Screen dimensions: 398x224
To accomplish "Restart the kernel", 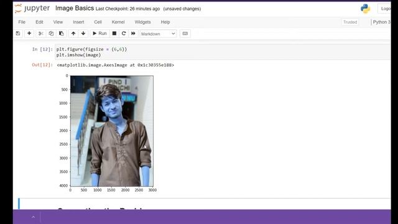I will [124, 34].
